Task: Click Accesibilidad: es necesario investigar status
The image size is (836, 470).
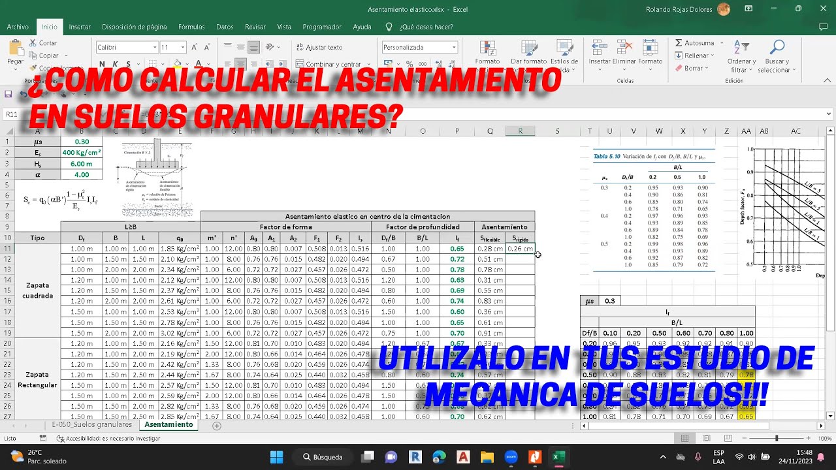Action: (x=108, y=439)
